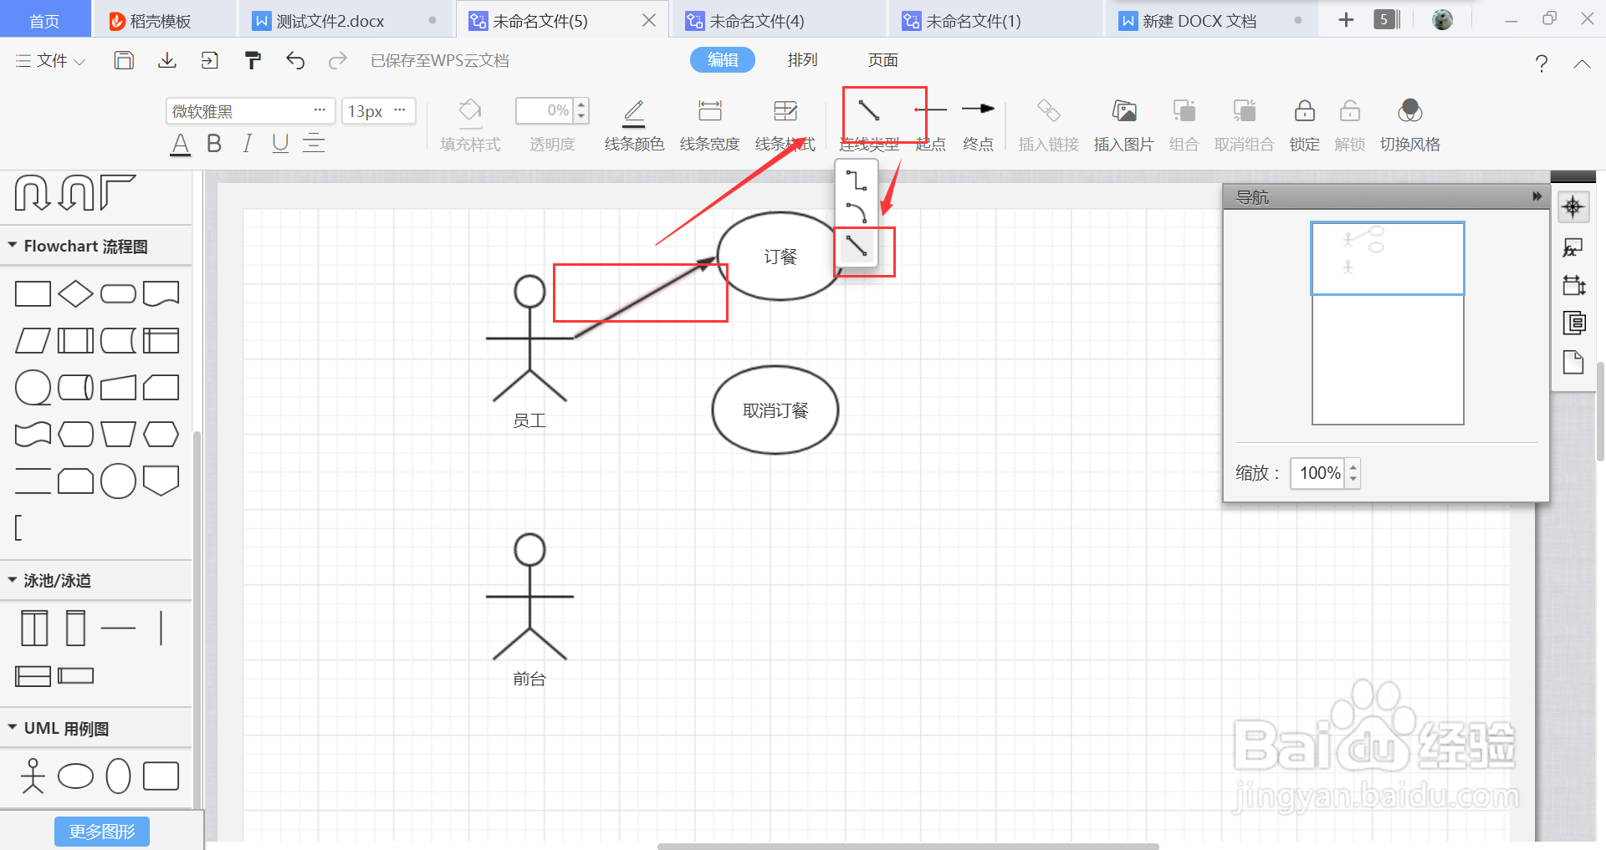Open connector end point 终点 option
Image resolution: width=1606 pixels, height=850 pixels.
(978, 125)
